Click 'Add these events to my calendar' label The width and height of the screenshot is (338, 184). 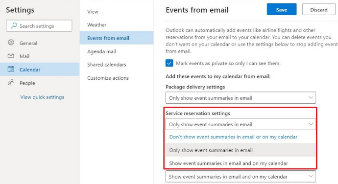coord(218,76)
